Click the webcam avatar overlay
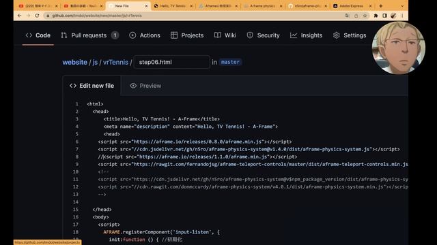 coord(399,48)
